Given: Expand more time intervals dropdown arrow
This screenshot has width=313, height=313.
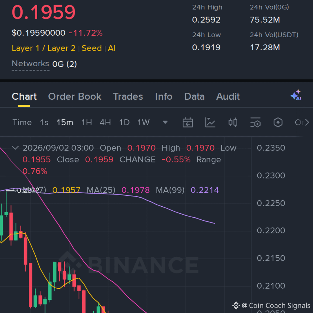Looking at the screenshot, I should 165,122.
